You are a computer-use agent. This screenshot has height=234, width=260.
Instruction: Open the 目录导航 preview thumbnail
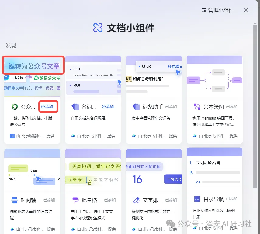pyautogui.click(x=215, y=168)
